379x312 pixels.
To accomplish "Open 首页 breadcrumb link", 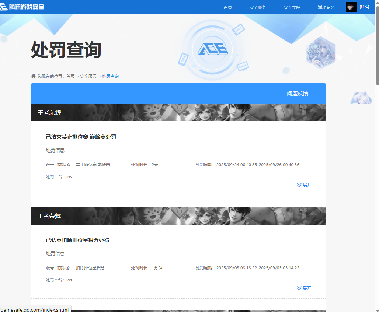I will (70, 76).
